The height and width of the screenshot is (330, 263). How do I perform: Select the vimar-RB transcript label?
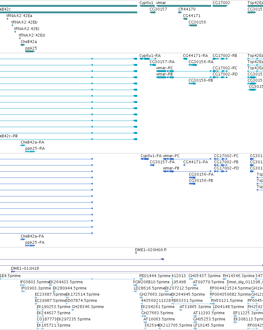point(164,74)
